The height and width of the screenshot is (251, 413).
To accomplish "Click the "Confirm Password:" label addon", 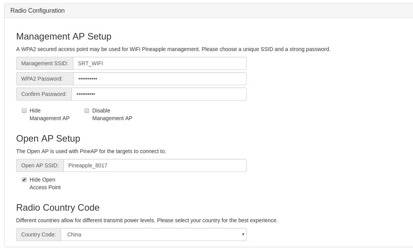I will [x=44, y=94].
